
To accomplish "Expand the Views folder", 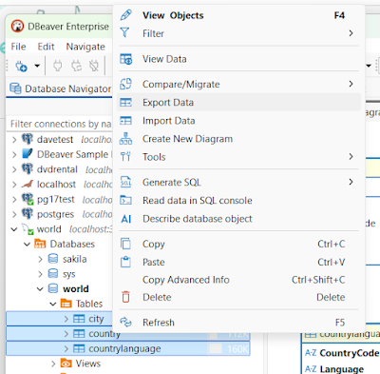I will pyautogui.click(x=53, y=364).
